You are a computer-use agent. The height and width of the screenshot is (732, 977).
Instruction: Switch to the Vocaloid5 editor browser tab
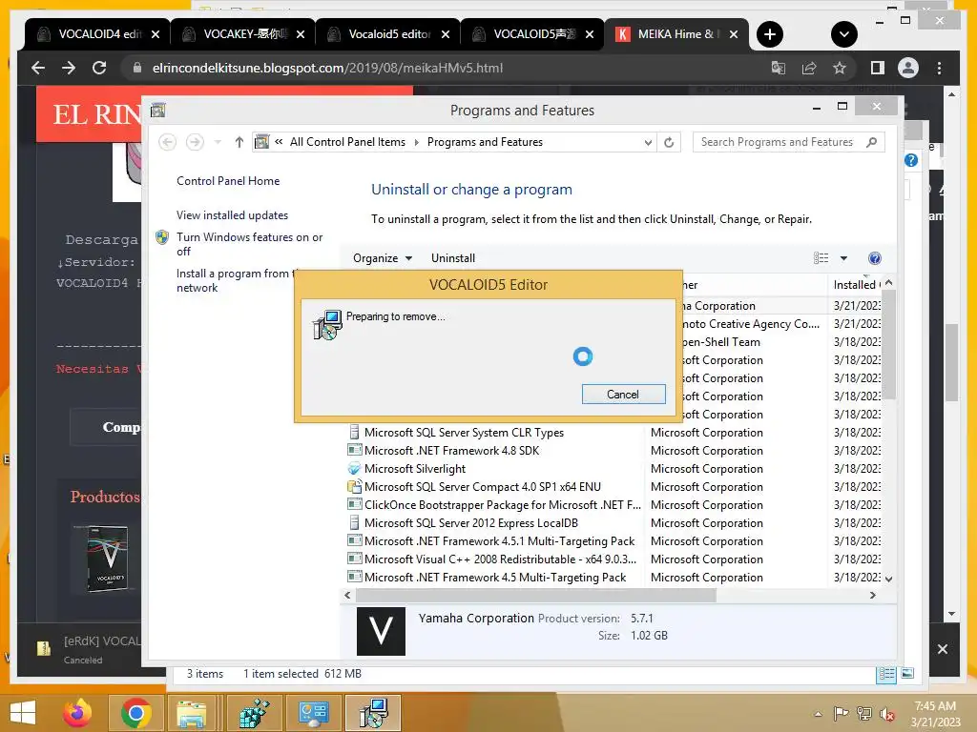pos(388,34)
